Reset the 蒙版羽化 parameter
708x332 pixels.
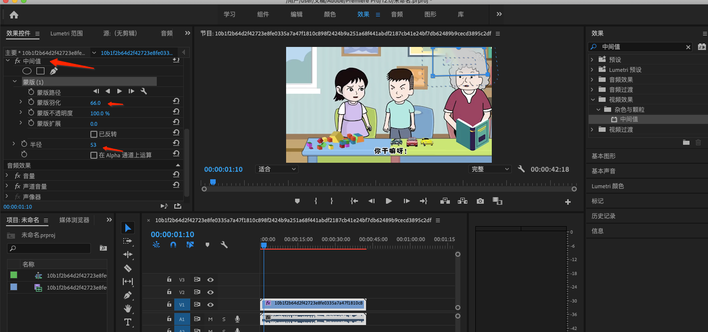[x=176, y=102]
